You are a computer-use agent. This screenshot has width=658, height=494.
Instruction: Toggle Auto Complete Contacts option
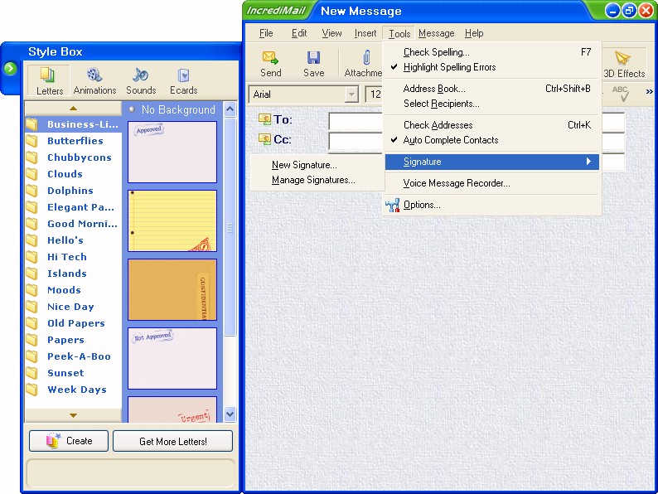coord(450,140)
